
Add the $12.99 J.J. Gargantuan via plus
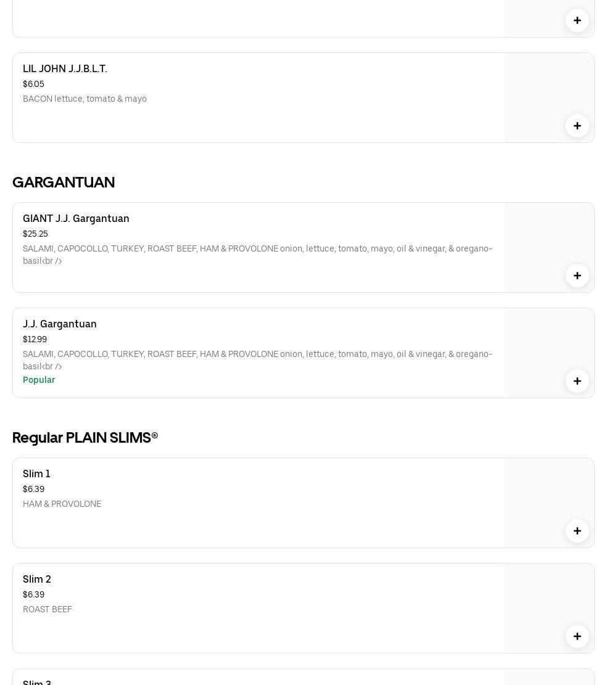point(577,381)
